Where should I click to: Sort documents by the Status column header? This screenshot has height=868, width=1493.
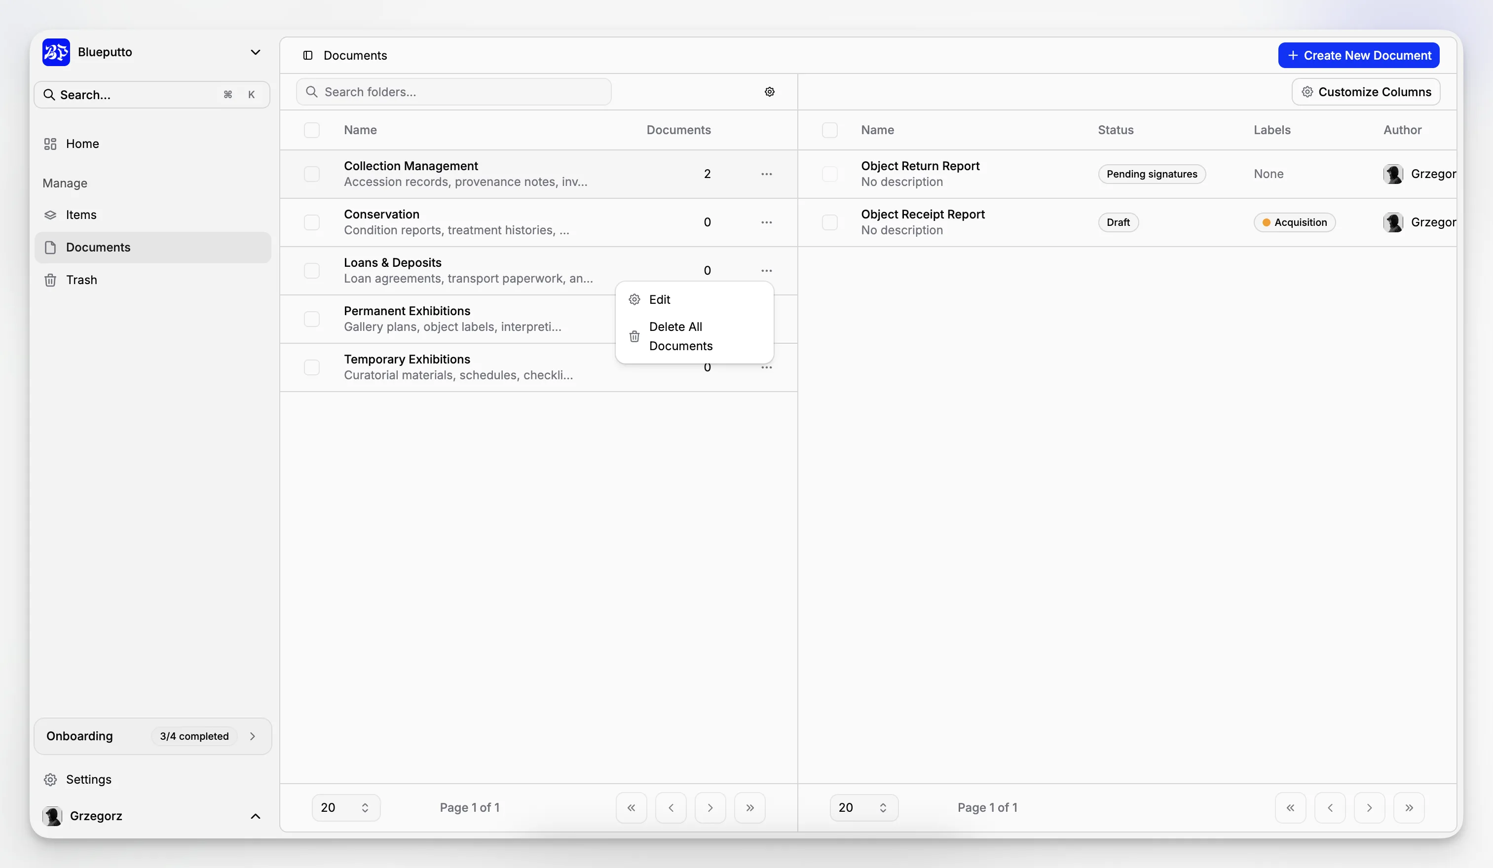point(1116,130)
